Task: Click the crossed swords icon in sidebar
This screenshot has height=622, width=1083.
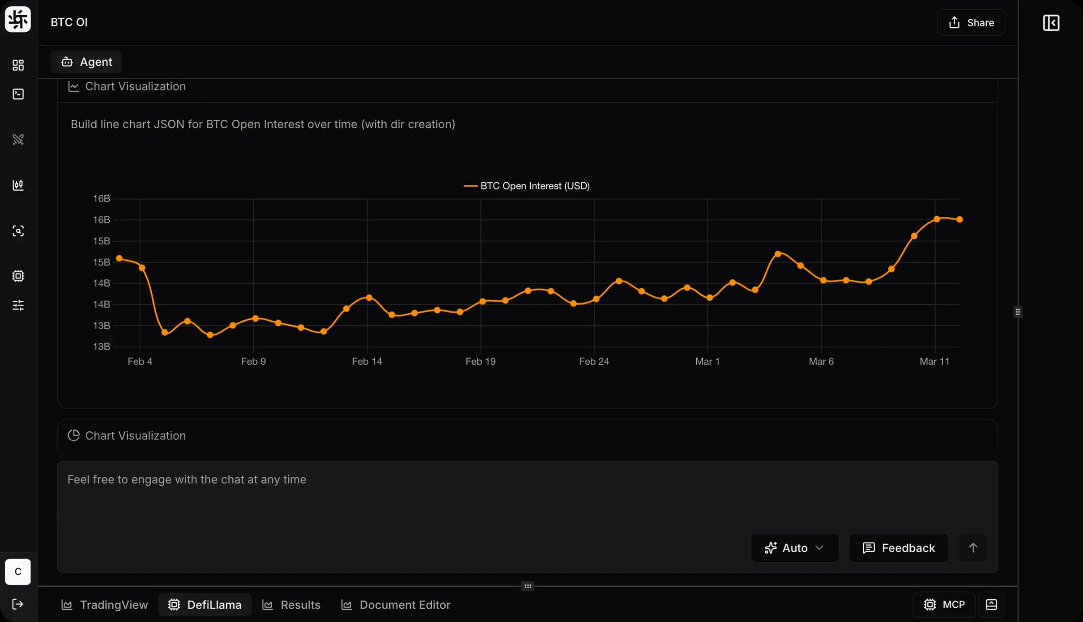Action: 18,140
